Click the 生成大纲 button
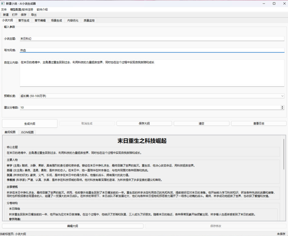288x236 pixels. (30, 123)
